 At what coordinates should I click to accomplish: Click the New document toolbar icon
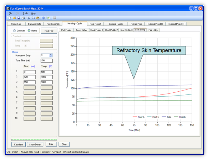click(x=10, y=18)
